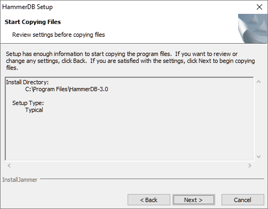Click the summary box scroll down arrow
268x209 pixels.
pos(259,157)
